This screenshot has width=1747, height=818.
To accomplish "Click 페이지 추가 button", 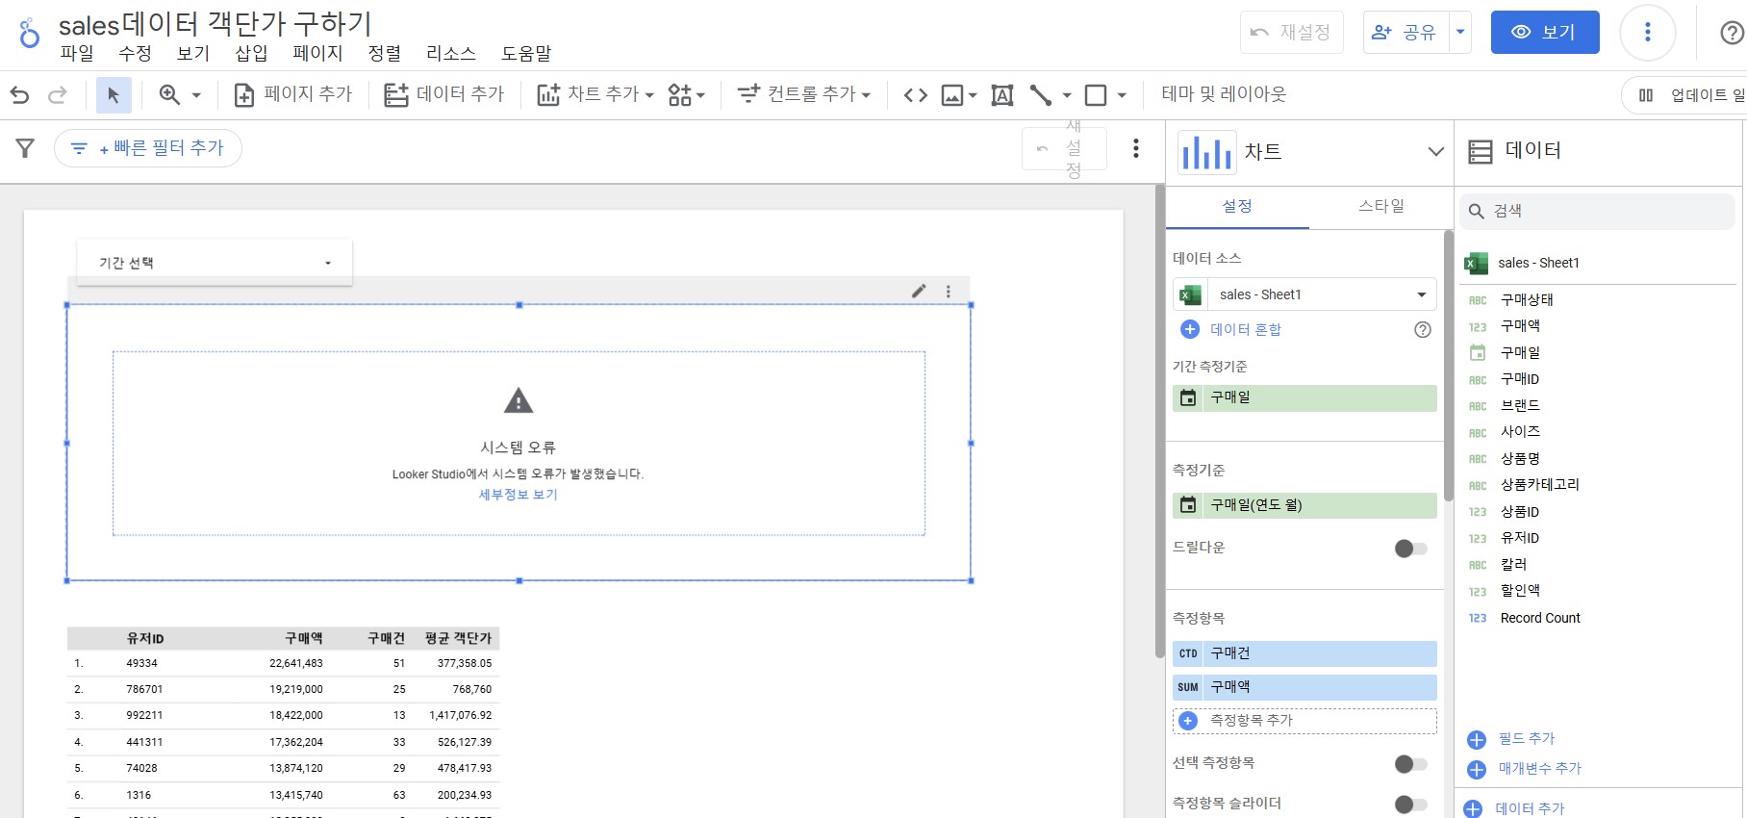I will pos(294,94).
